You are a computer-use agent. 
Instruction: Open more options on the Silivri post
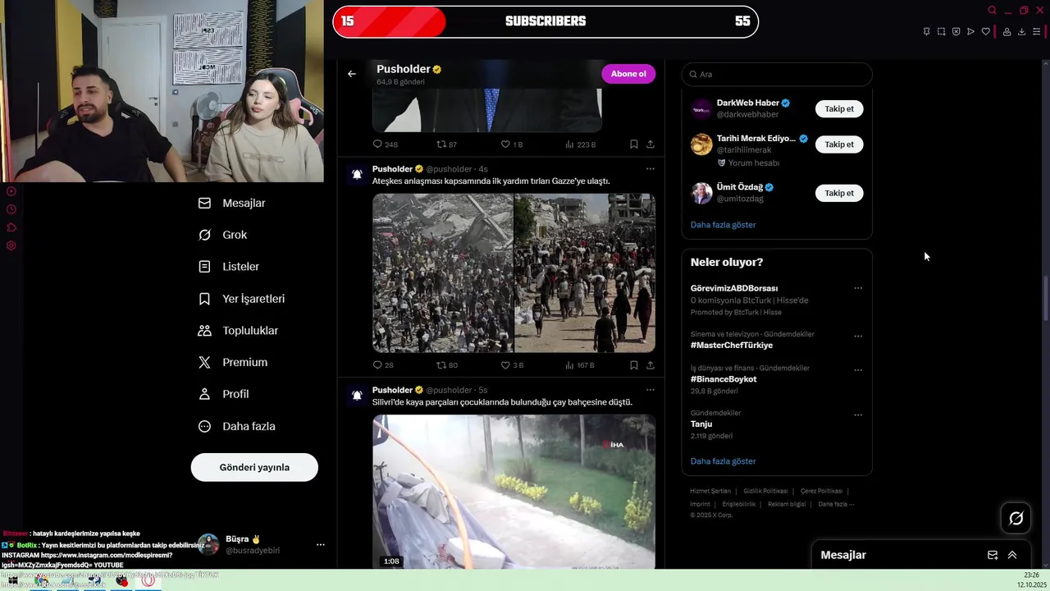650,390
